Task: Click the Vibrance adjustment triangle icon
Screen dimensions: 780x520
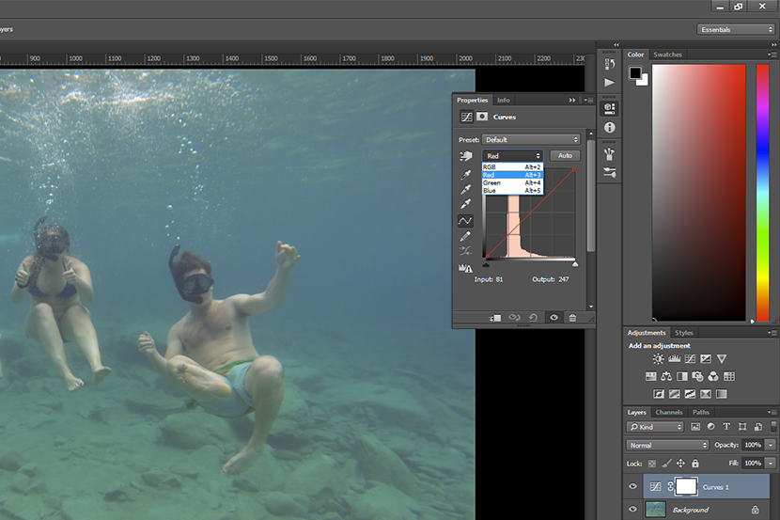Action: [721, 359]
